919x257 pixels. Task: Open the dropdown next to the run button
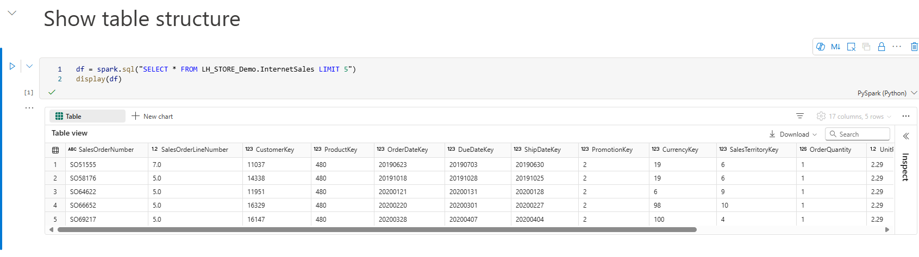[29, 66]
